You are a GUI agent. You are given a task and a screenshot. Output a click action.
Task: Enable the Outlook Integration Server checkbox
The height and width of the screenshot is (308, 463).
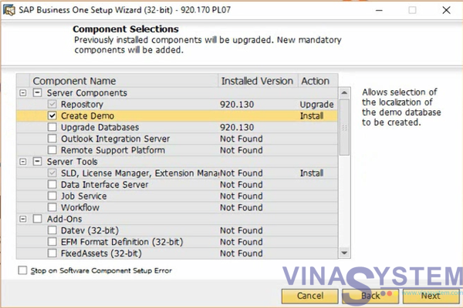[52, 139]
